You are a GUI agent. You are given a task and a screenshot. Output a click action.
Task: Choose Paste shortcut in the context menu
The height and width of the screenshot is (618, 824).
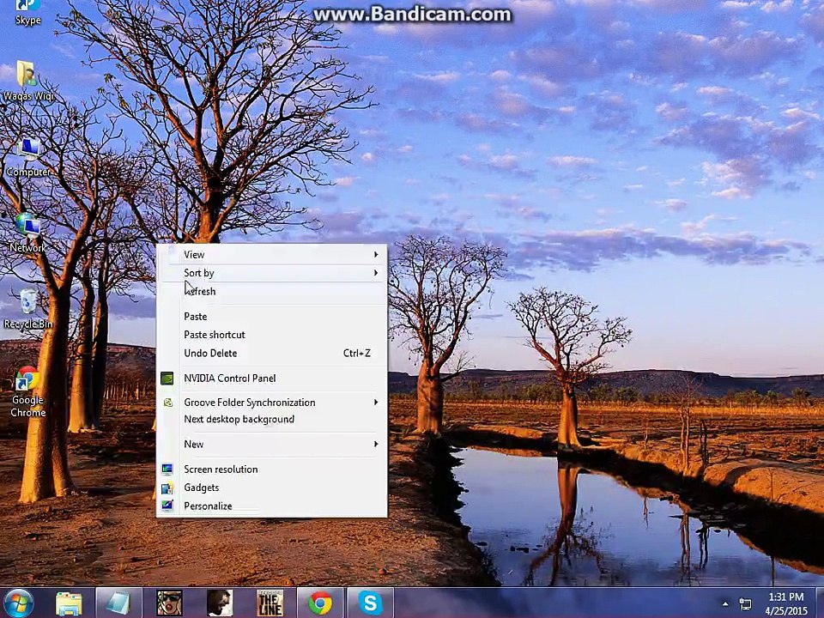click(x=272, y=335)
